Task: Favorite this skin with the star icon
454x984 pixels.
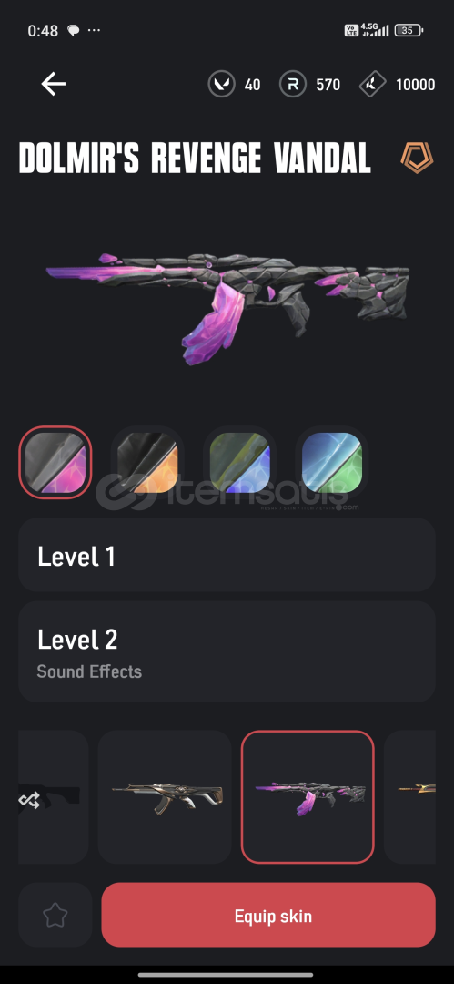Action: [55, 915]
